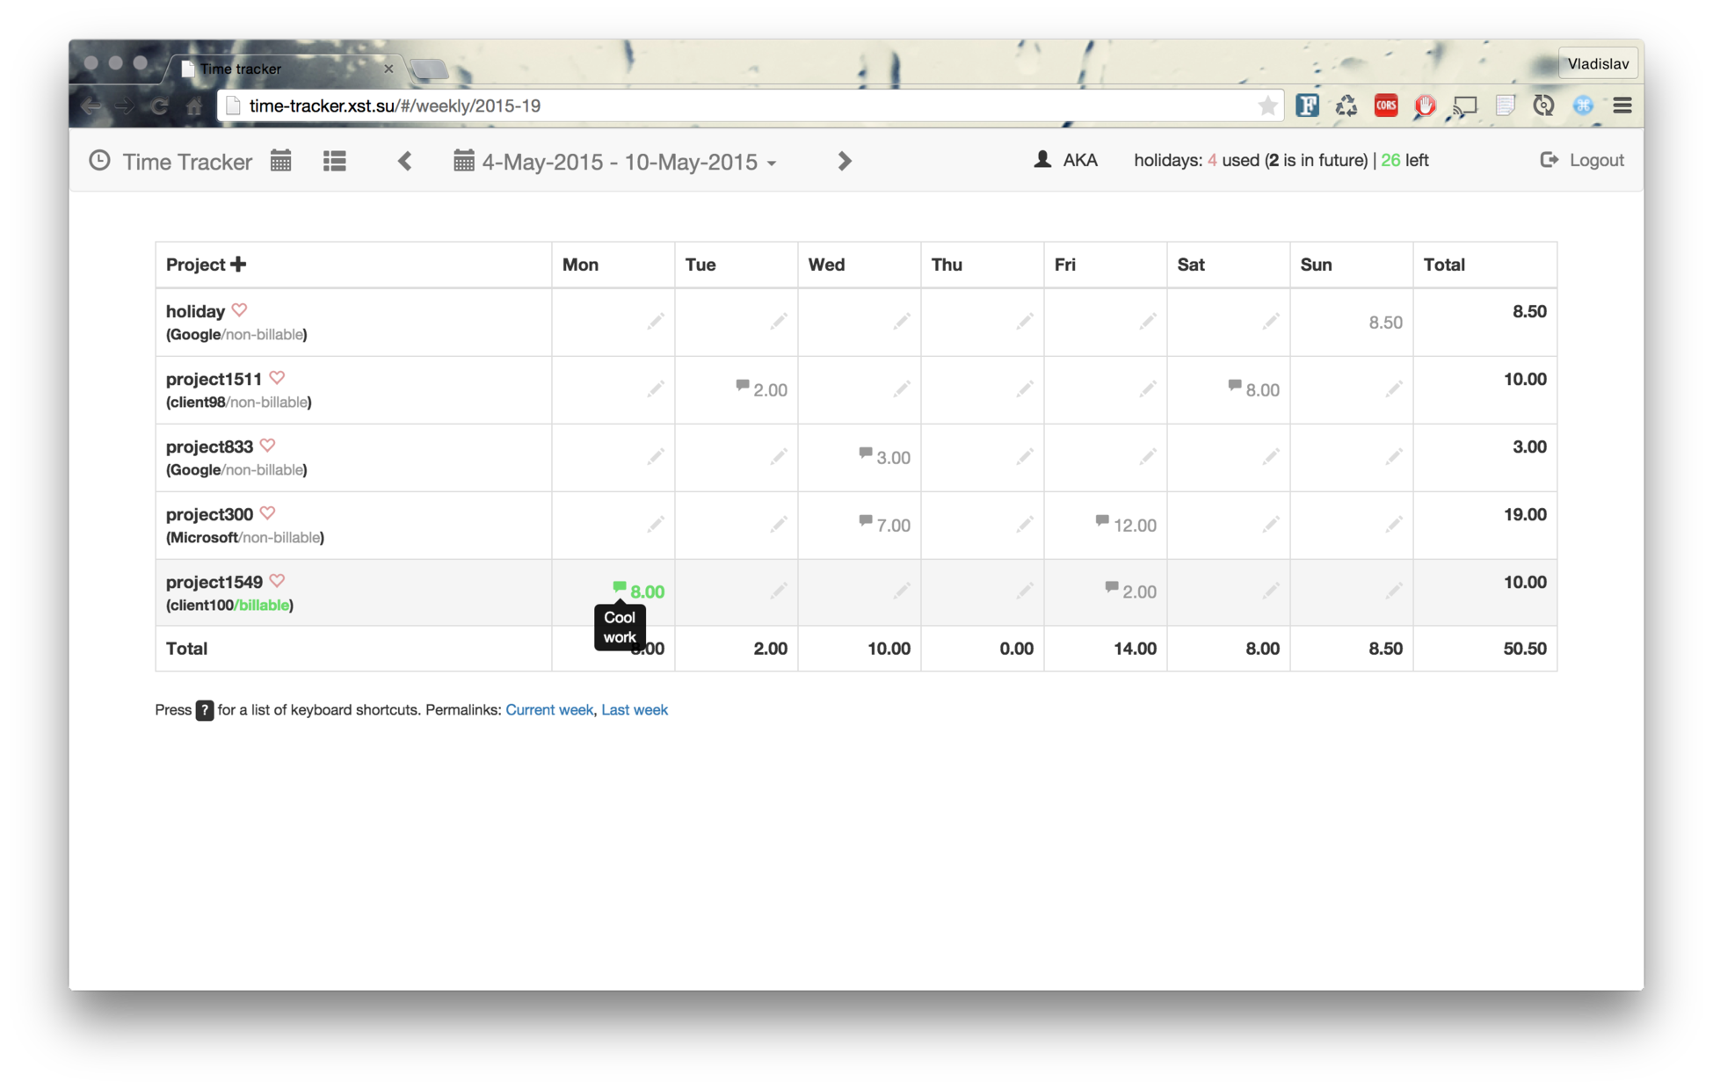This screenshot has height=1089, width=1713.
Task: Click the ? keyboard shortcuts key
Action: tap(204, 710)
